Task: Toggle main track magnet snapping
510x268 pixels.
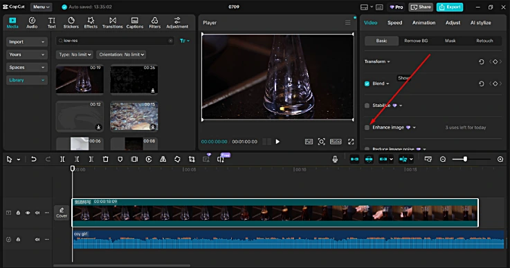Action: 354,159
